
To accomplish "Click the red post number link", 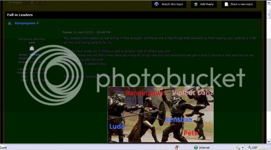I will [257, 24].
